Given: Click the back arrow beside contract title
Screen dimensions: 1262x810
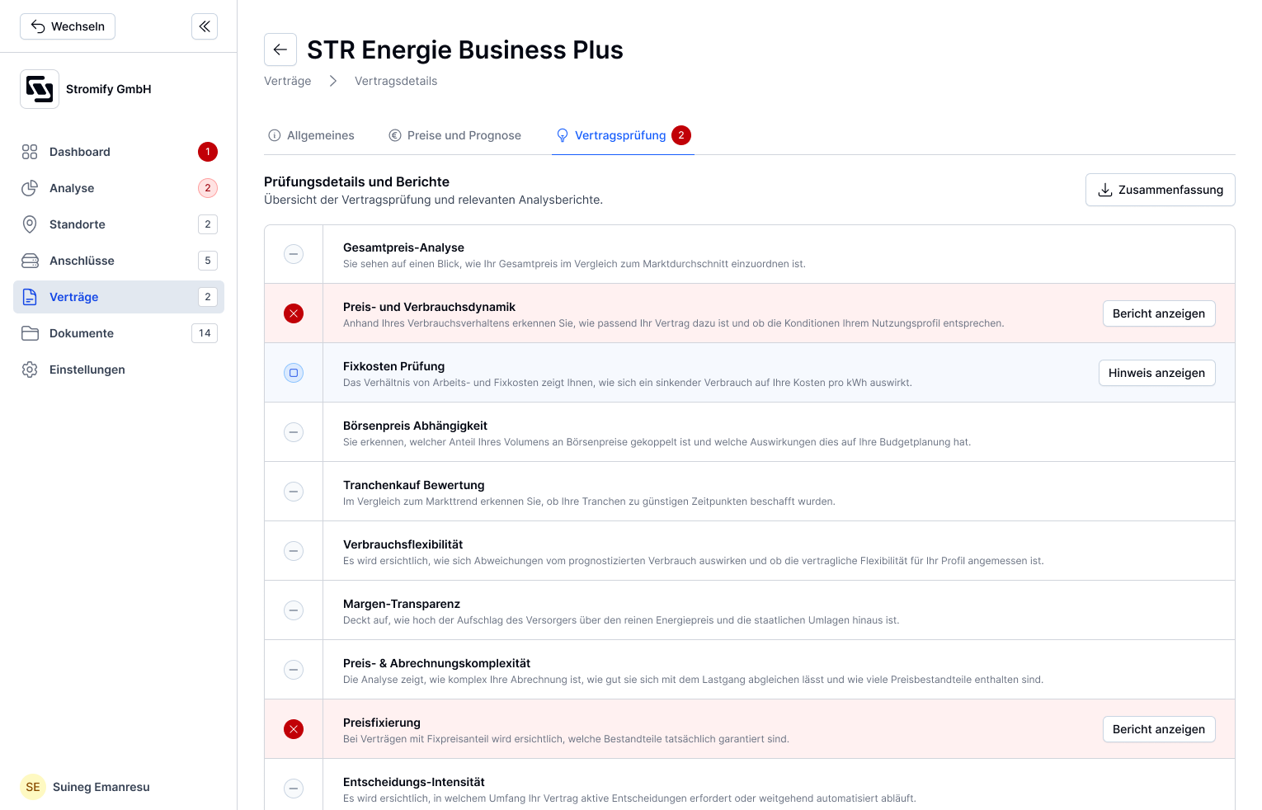Looking at the screenshot, I should click(280, 49).
